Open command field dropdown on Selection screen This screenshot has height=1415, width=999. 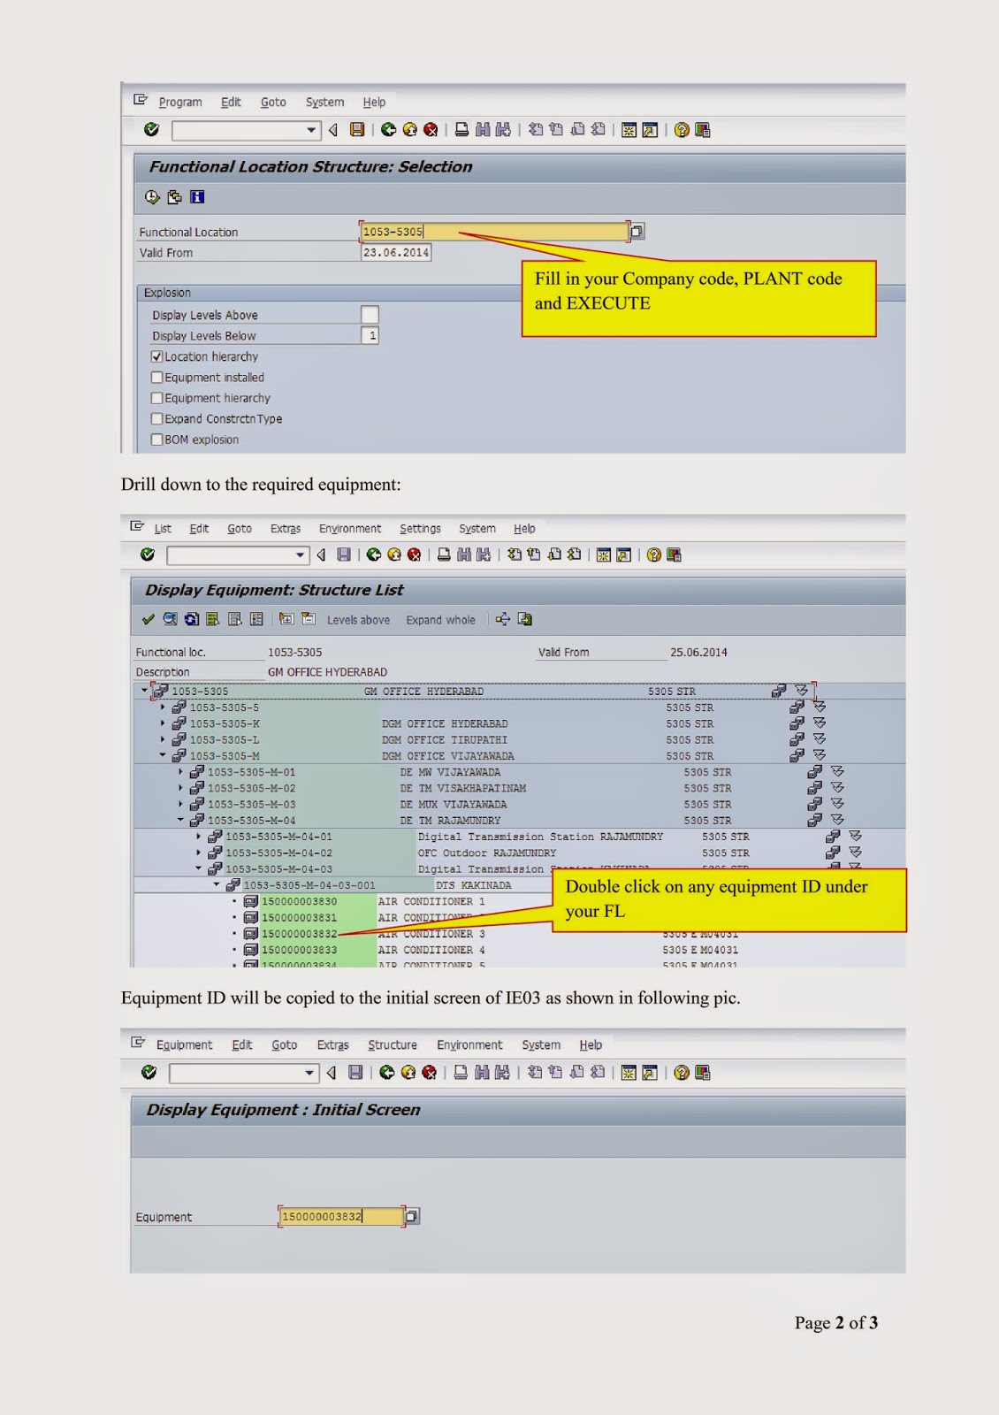coord(311,131)
